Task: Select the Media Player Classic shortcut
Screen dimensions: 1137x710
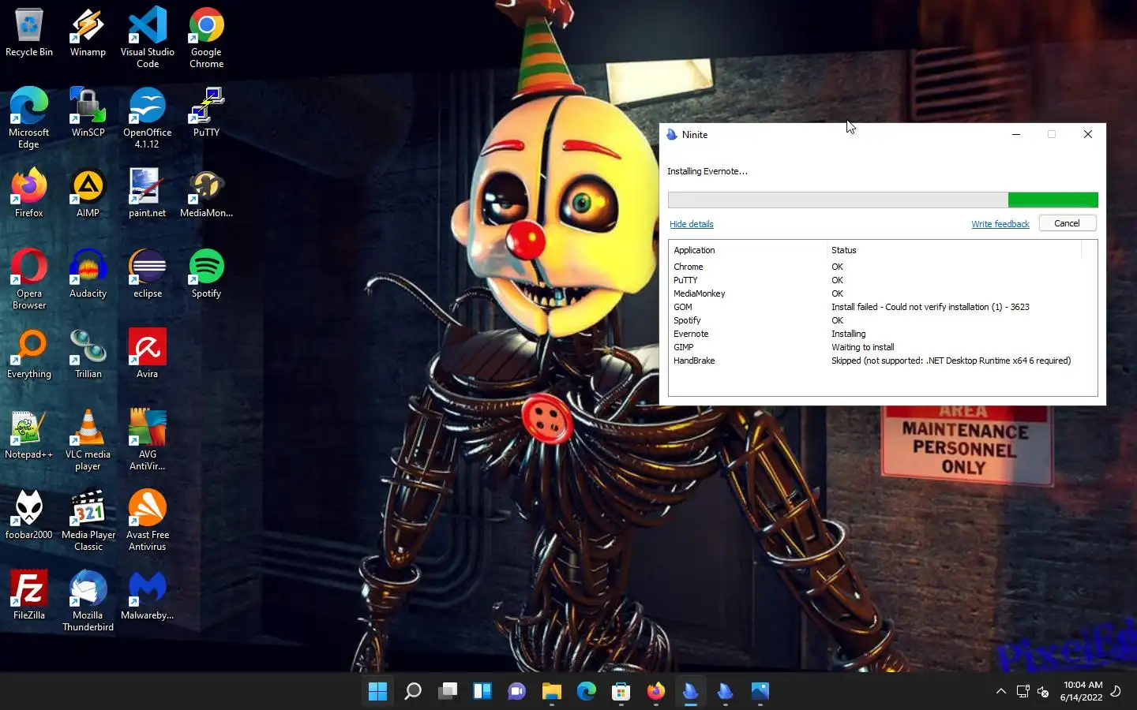Action: point(88,521)
